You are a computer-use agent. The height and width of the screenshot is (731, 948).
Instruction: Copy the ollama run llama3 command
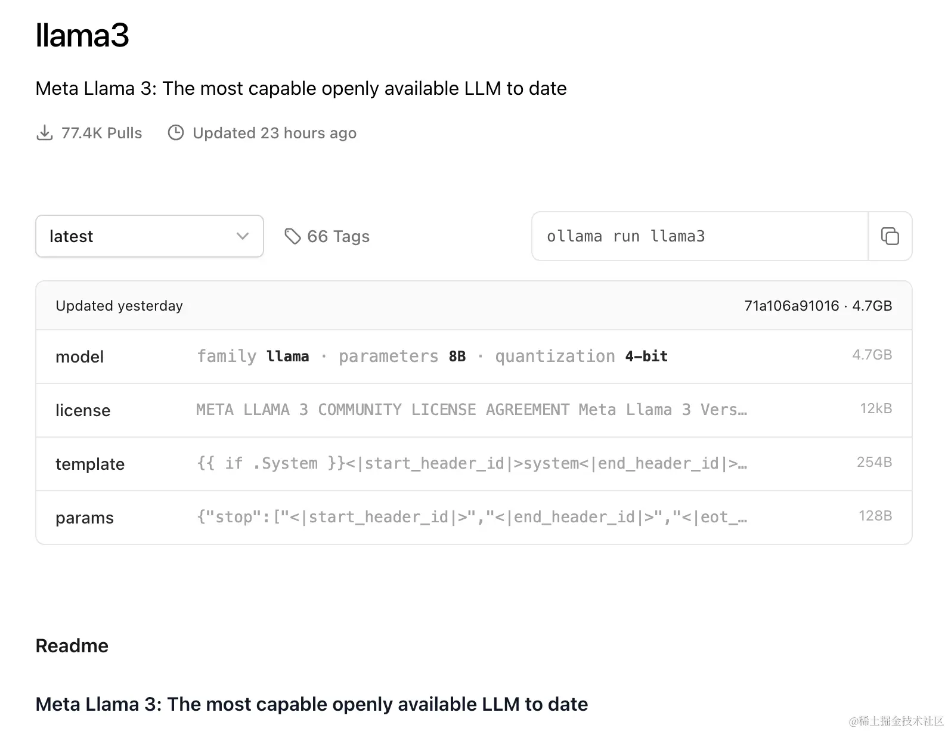[890, 236]
